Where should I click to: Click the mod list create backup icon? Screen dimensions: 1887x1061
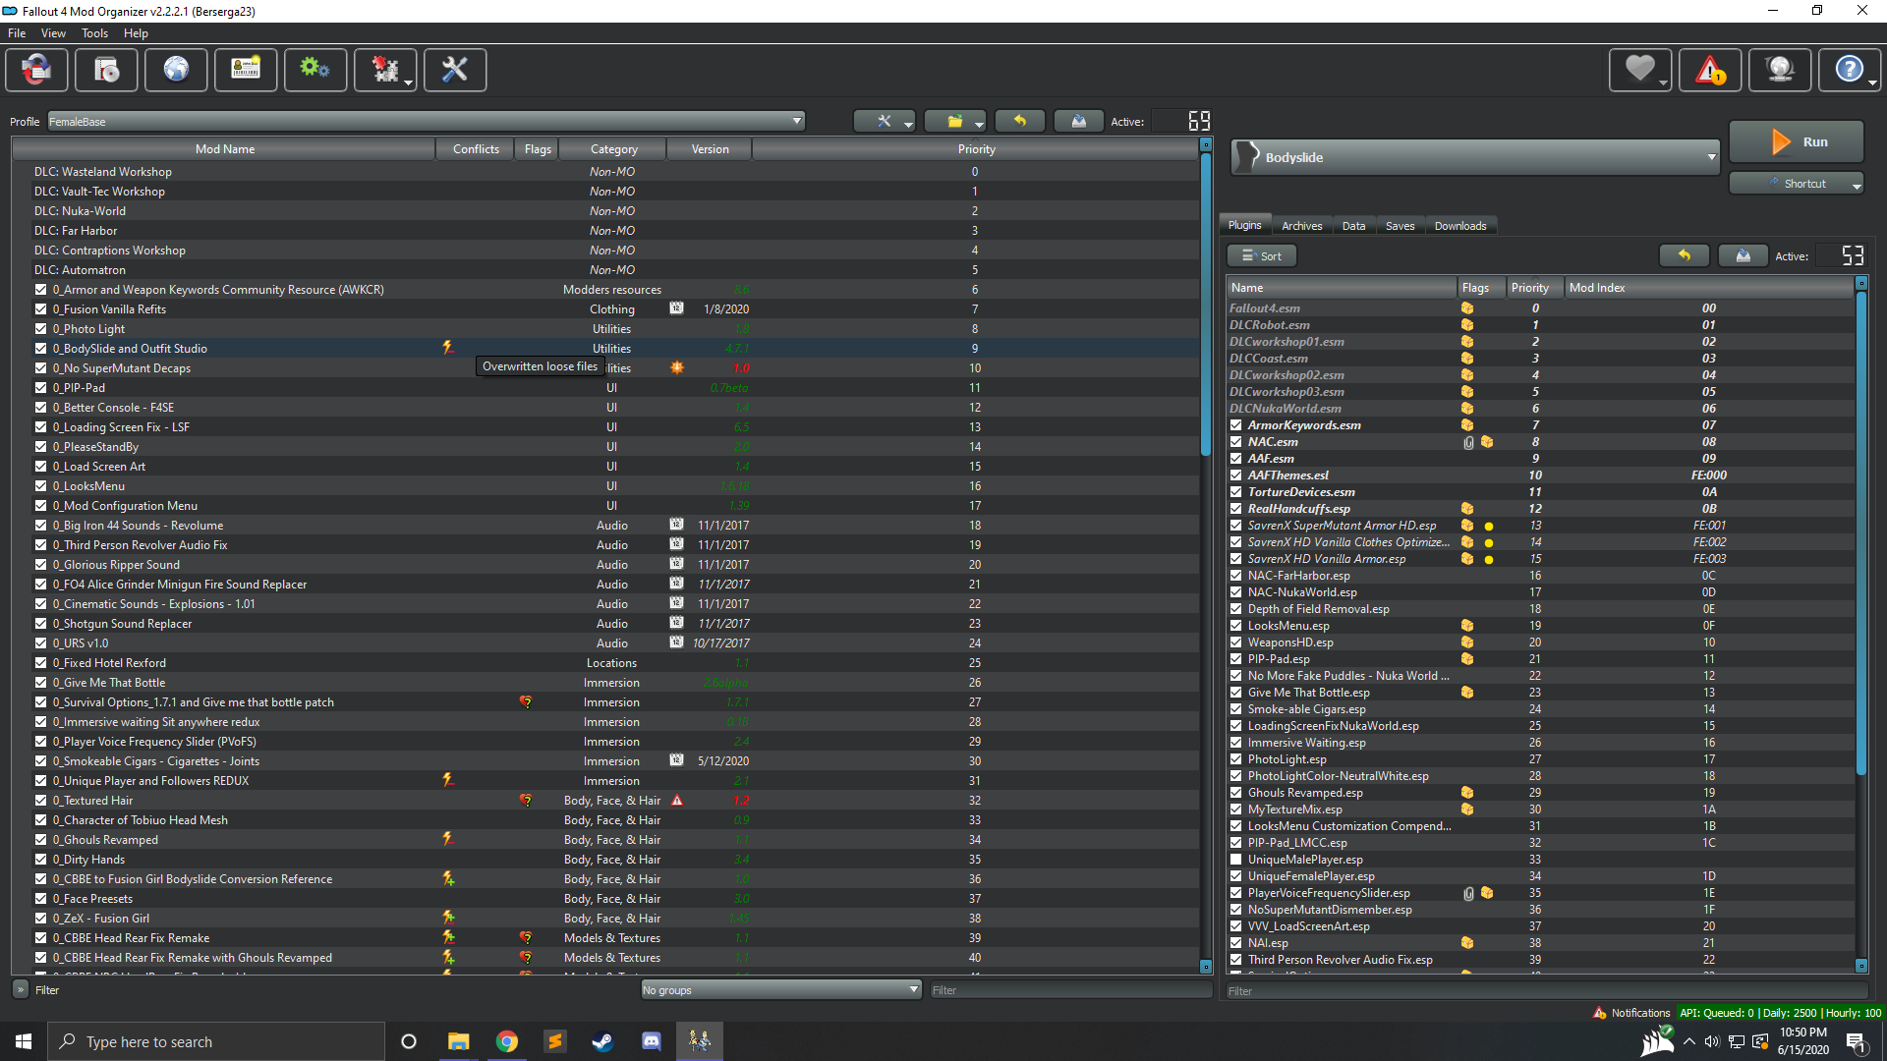[1078, 121]
